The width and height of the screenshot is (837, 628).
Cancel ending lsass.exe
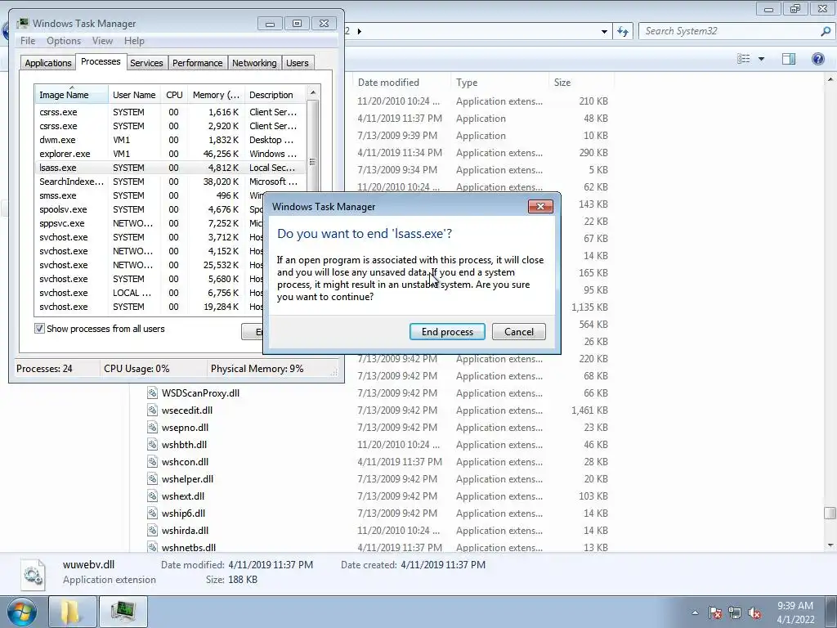click(x=519, y=332)
